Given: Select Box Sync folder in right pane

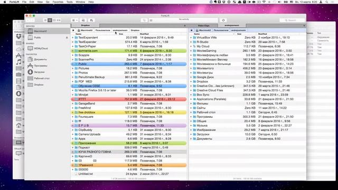Looking at the screenshot, I should [248, 95].
